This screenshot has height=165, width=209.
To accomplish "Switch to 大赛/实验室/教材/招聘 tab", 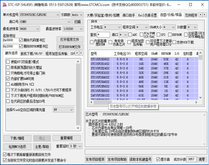I will 103,15.
